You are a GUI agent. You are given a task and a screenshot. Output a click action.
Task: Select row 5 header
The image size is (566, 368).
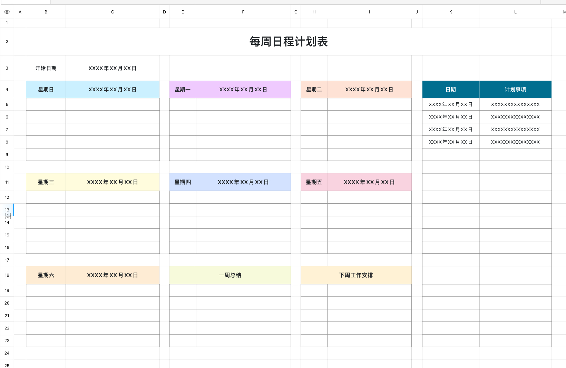pyautogui.click(x=7, y=104)
